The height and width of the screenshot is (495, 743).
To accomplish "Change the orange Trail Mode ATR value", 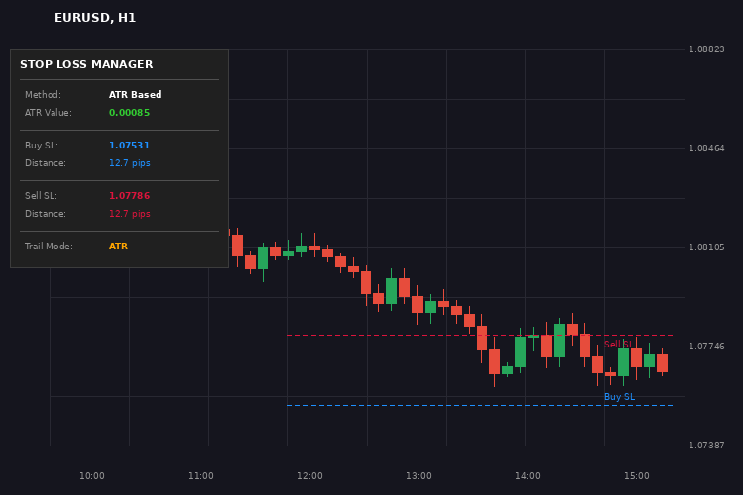I will (x=118, y=247).
